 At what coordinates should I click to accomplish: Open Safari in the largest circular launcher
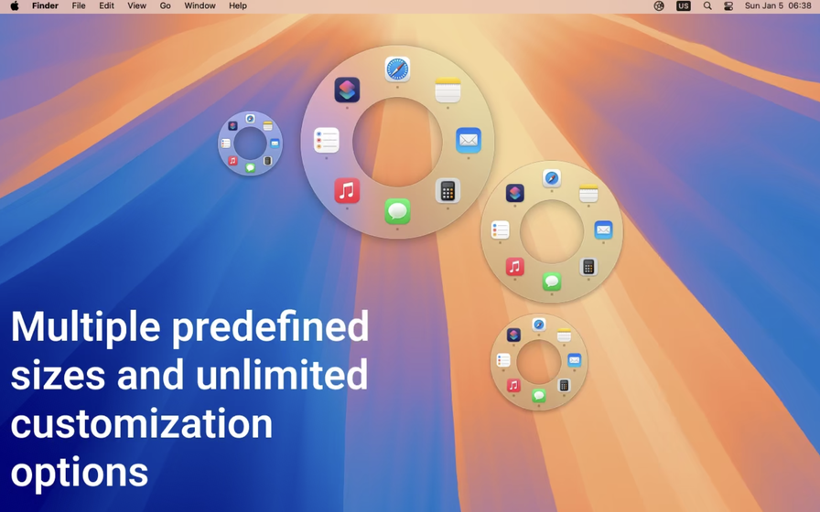pyautogui.click(x=397, y=69)
